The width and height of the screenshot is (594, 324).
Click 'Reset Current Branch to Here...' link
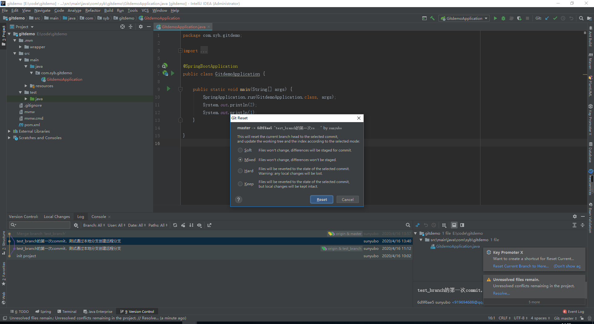coord(521,266)
